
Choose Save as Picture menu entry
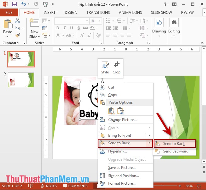125,168
